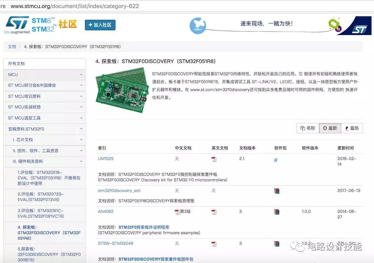Select 4. 探索板 STM32F0DISCOVERY sidebar item
The width and height of the screenshot is (374, 263).
pos(45,233)
